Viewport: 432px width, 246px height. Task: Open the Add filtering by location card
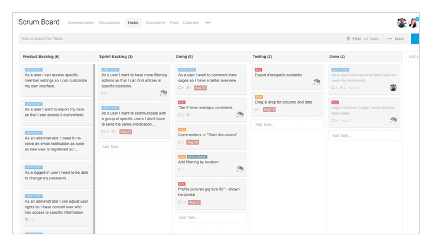[x=210, y=164]
